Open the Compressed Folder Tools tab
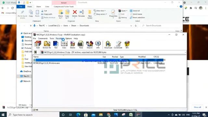 point(64,6)
